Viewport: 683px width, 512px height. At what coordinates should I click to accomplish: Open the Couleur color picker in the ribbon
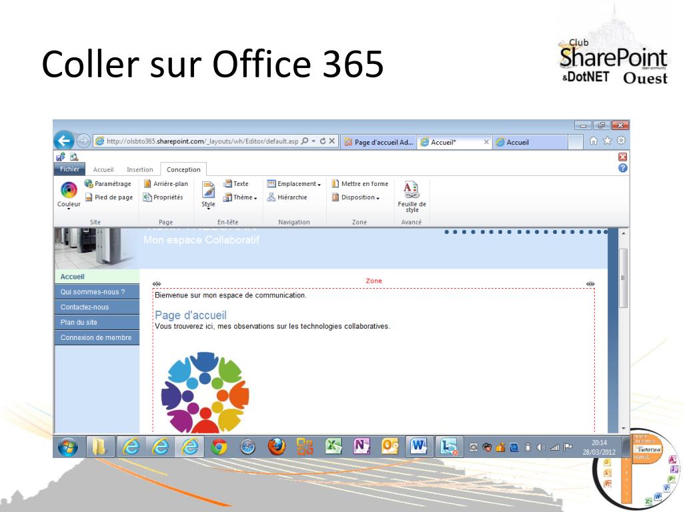click(x=69, y=195)
